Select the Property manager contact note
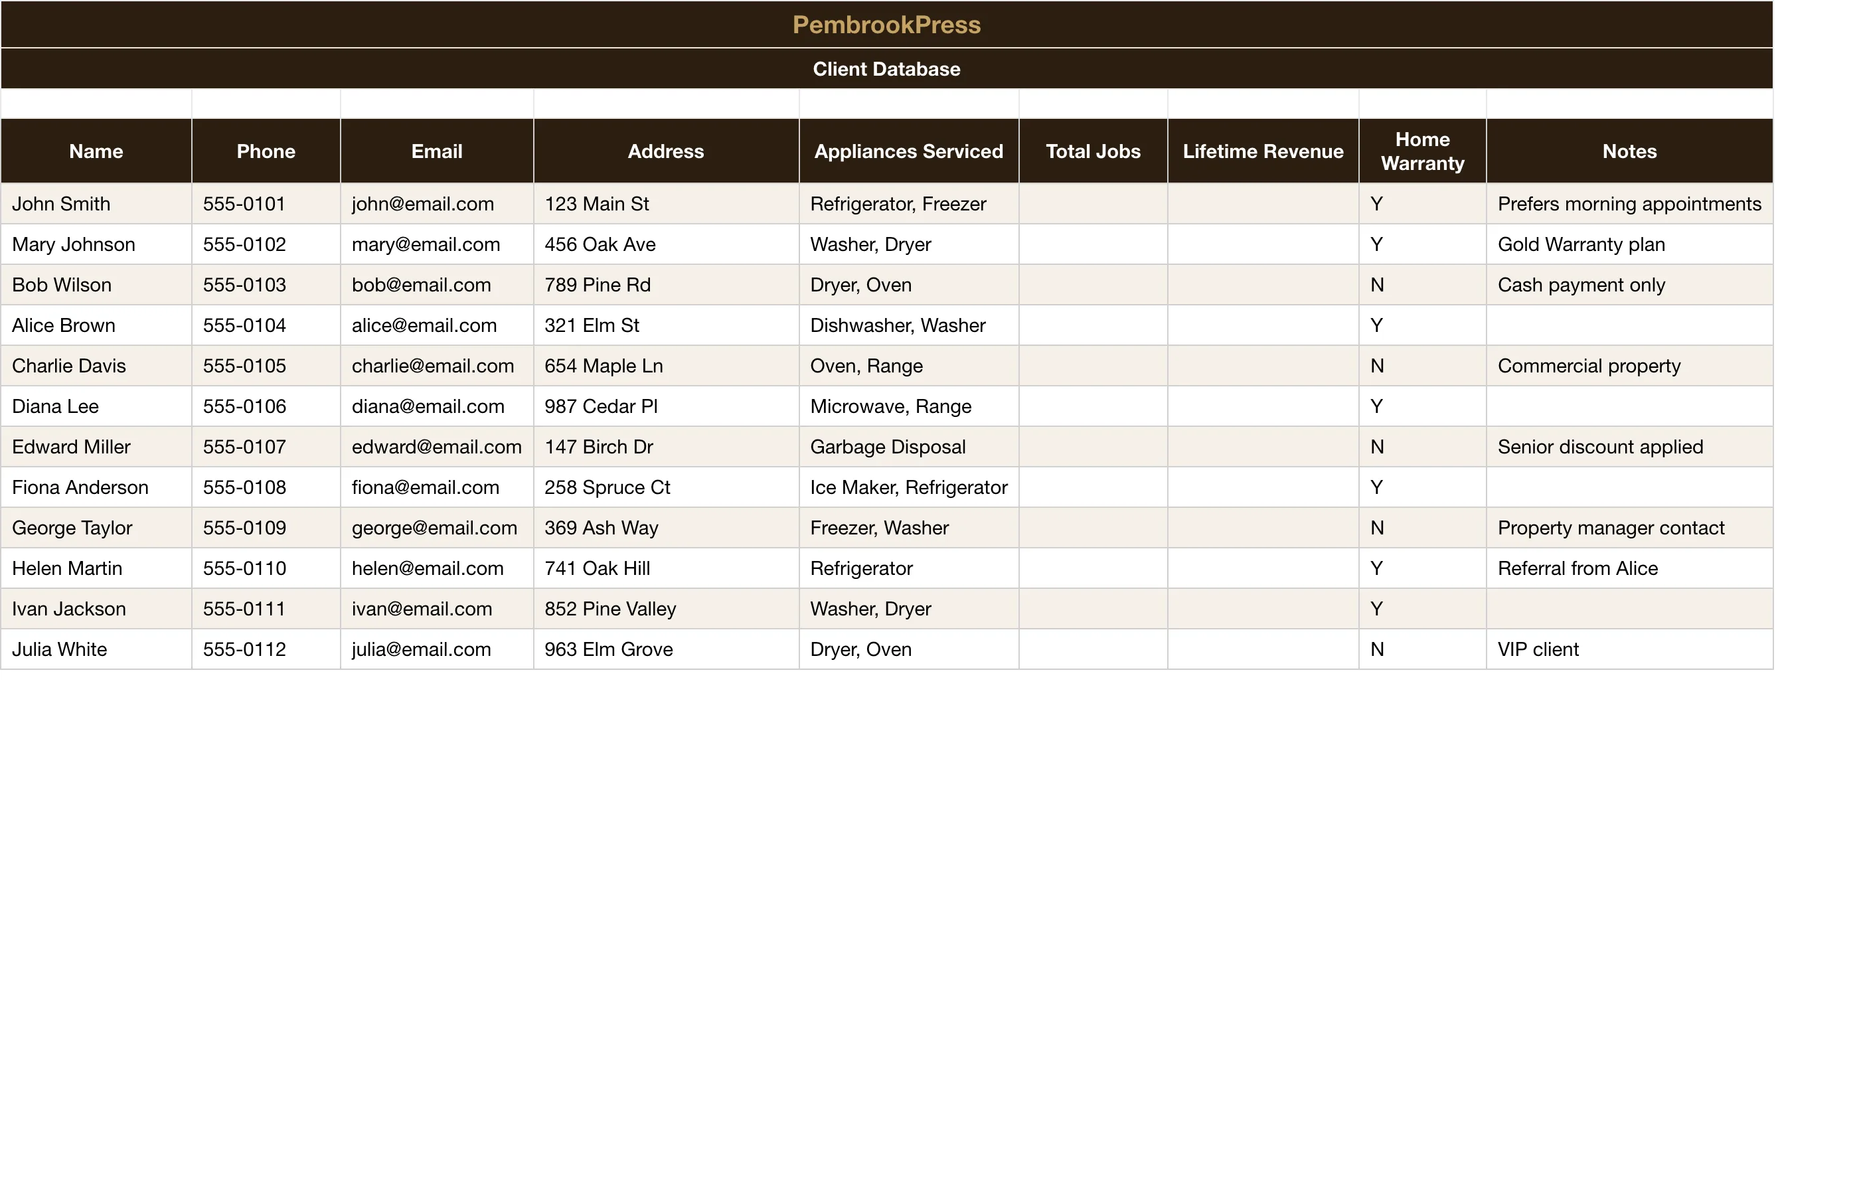The width and height of the screenshot is (1859, 1195). [x=1629, y=528]
